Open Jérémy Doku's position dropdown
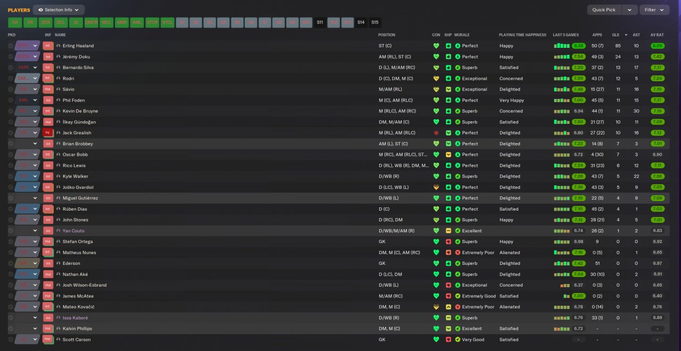681x351 pixels. tap(27, 57)
